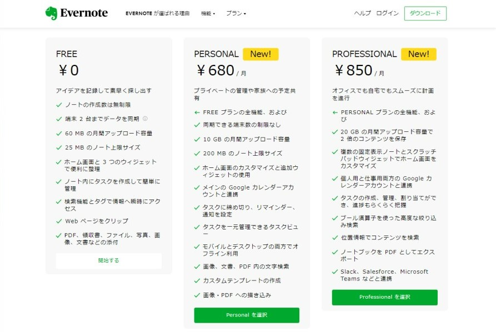The width and height of the screenshot is (496, 332).
Task: Open the ヘルプ link in header
Action: click(362, 13)
